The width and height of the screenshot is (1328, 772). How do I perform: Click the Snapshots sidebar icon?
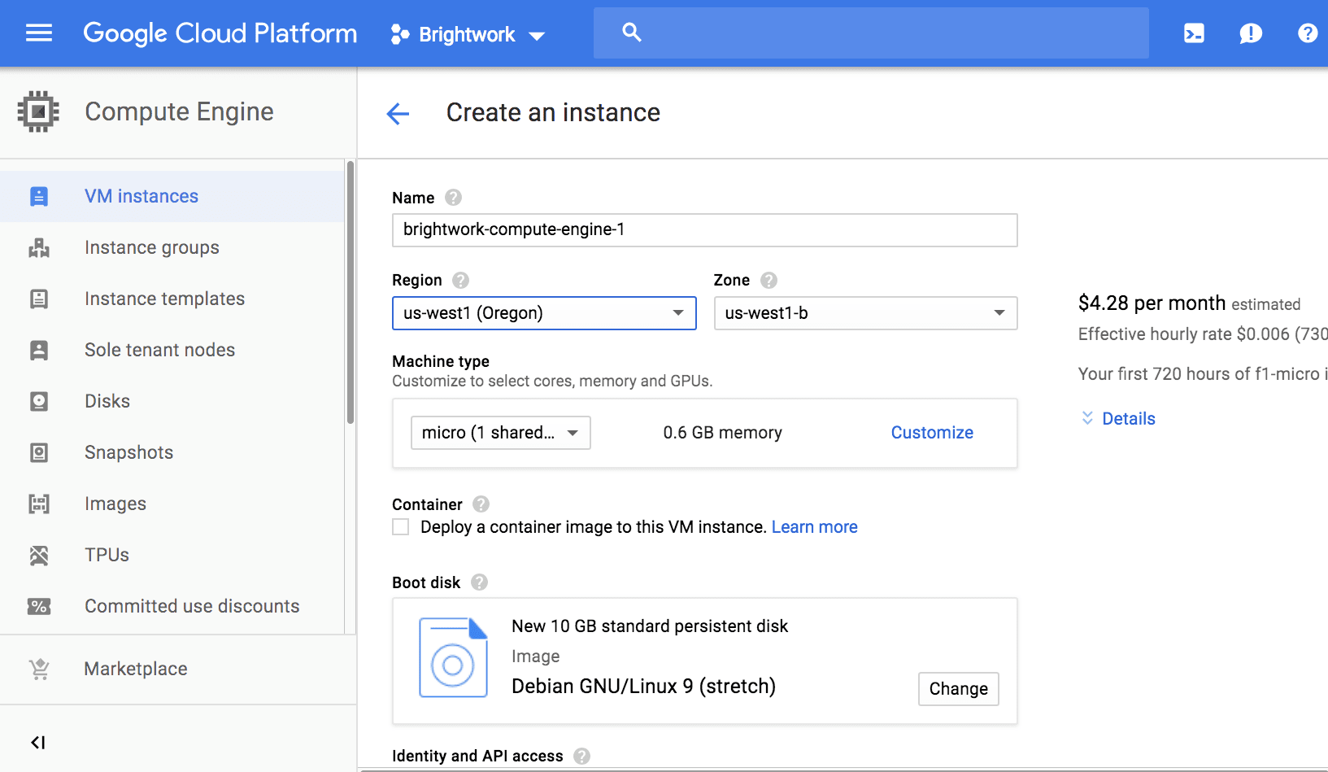[x=38, y=452]
